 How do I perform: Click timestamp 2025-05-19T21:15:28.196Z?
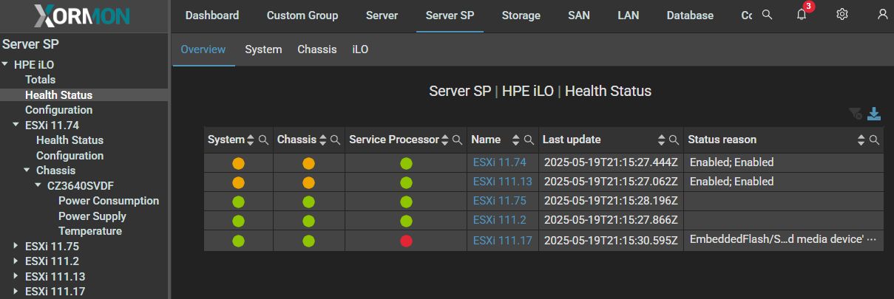tap(611, 201)
